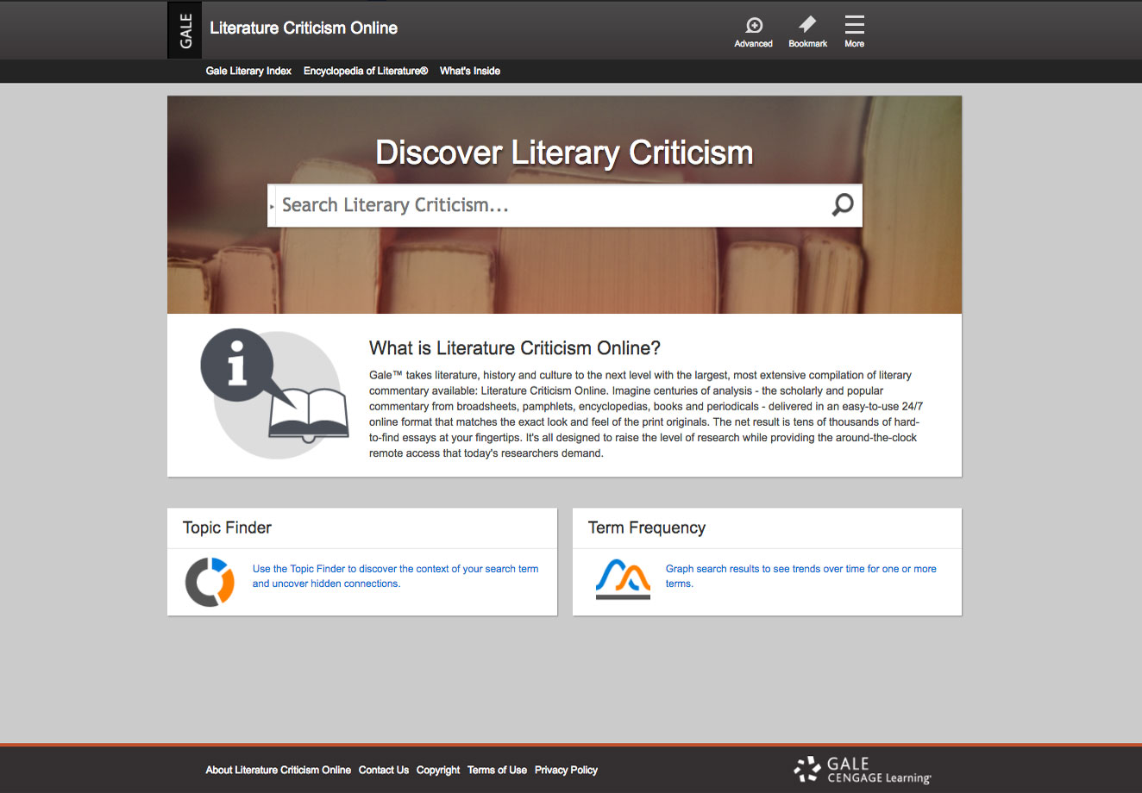Open the Advanced search icon
The height and width of the screenshot is (793, 1142).
tap(753, 33)
